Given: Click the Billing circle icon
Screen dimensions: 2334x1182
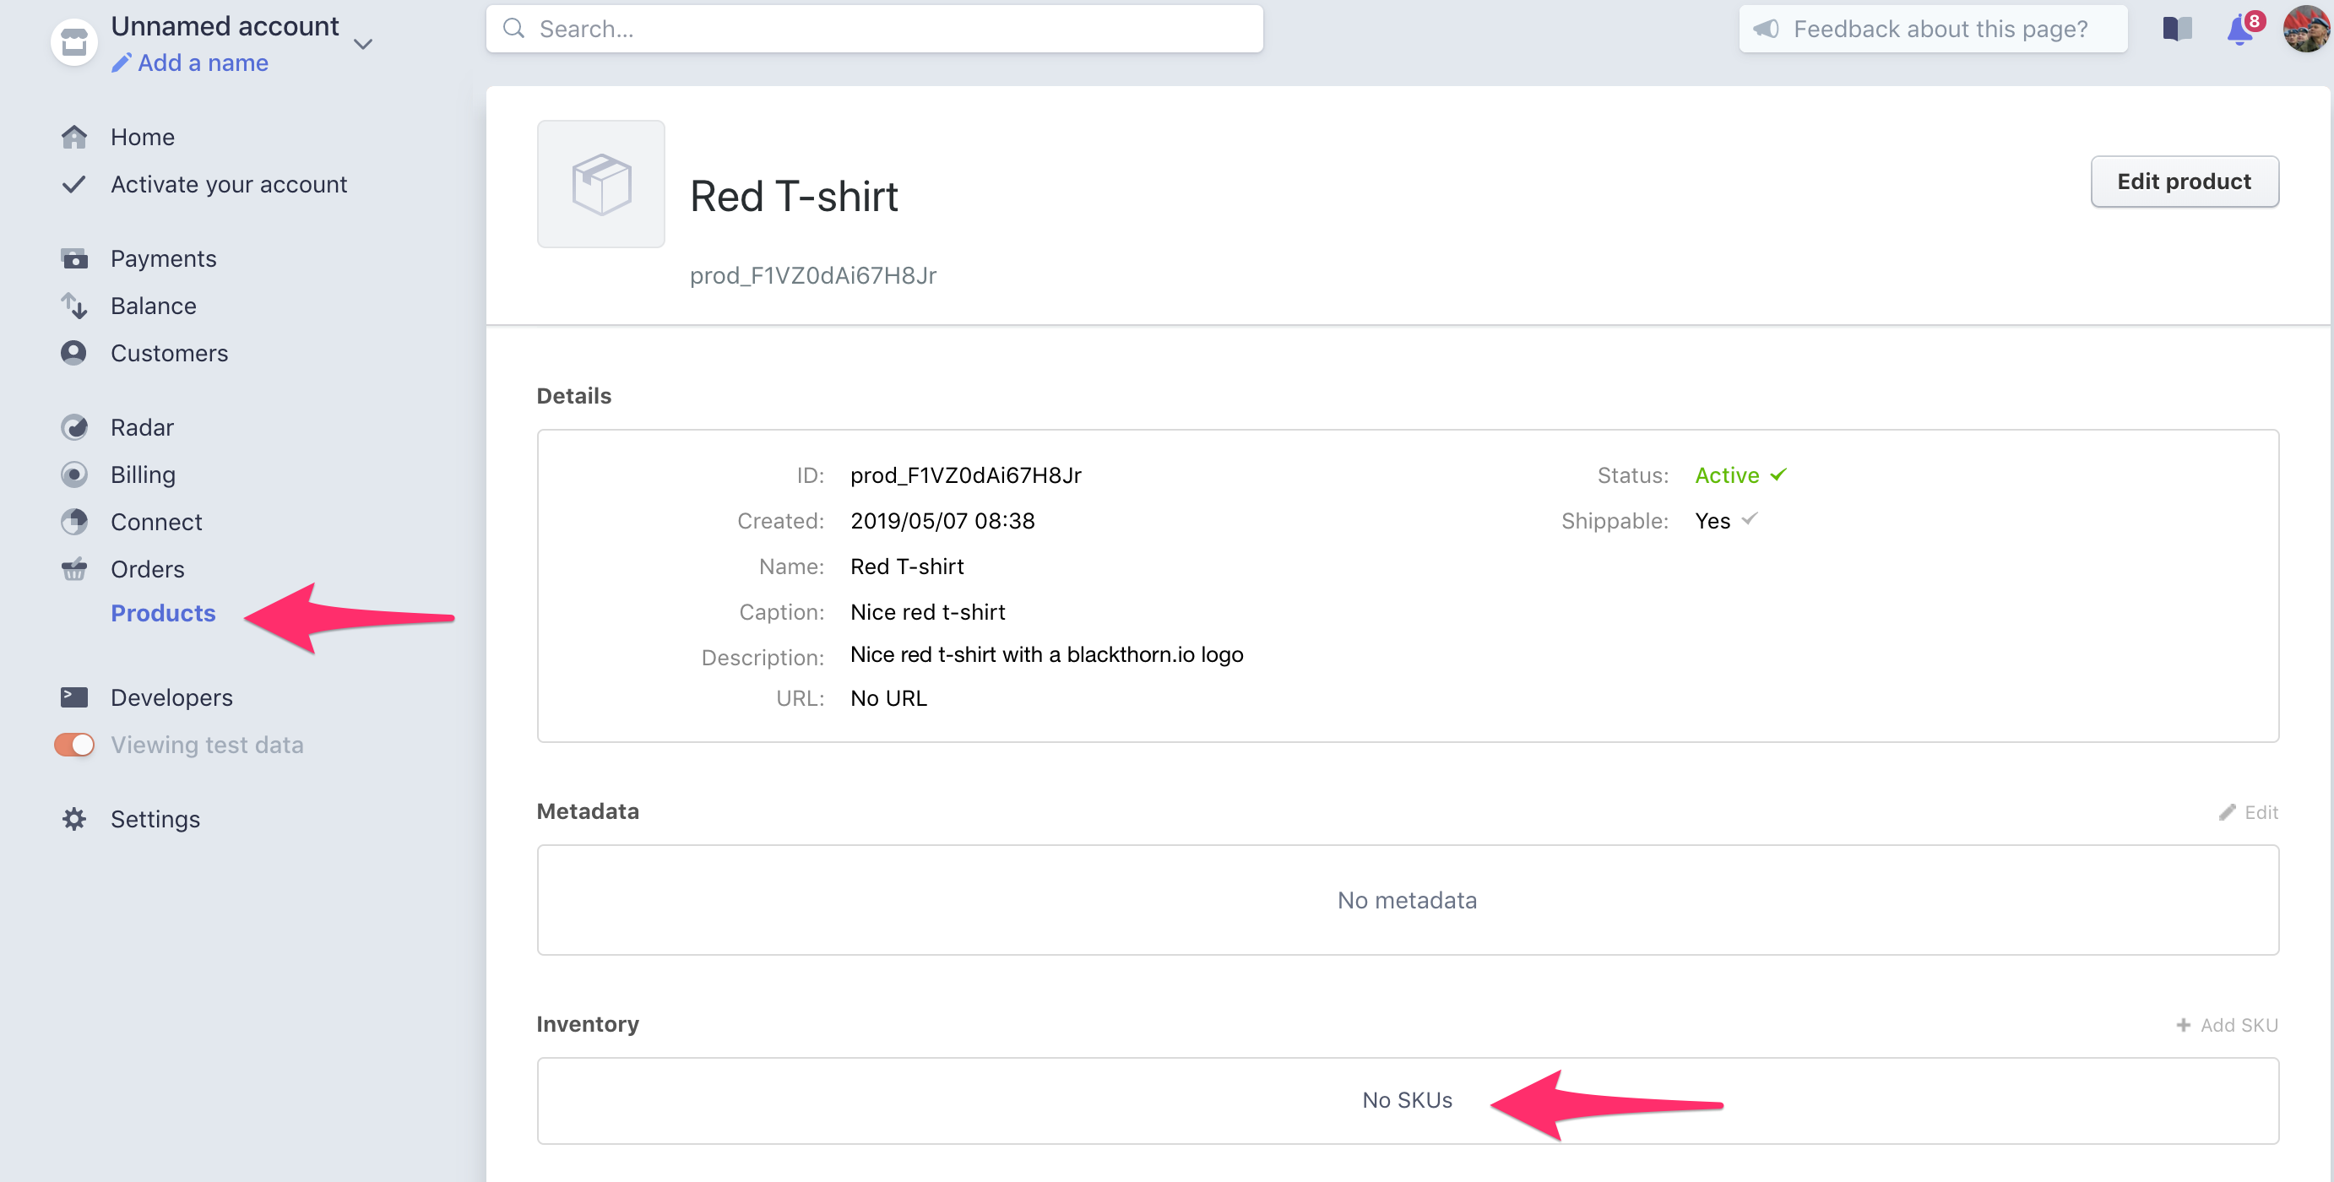Looking at the screenshot, I should [x=74, y=474].
